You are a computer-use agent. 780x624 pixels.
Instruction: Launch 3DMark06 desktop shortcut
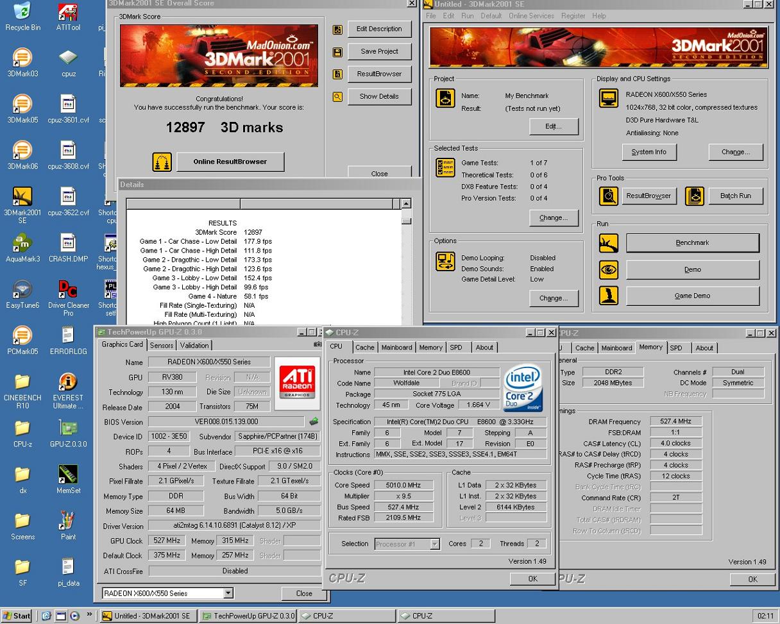22,155
